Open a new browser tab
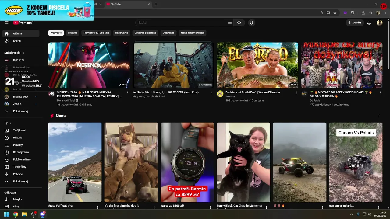 coord(156,4)
